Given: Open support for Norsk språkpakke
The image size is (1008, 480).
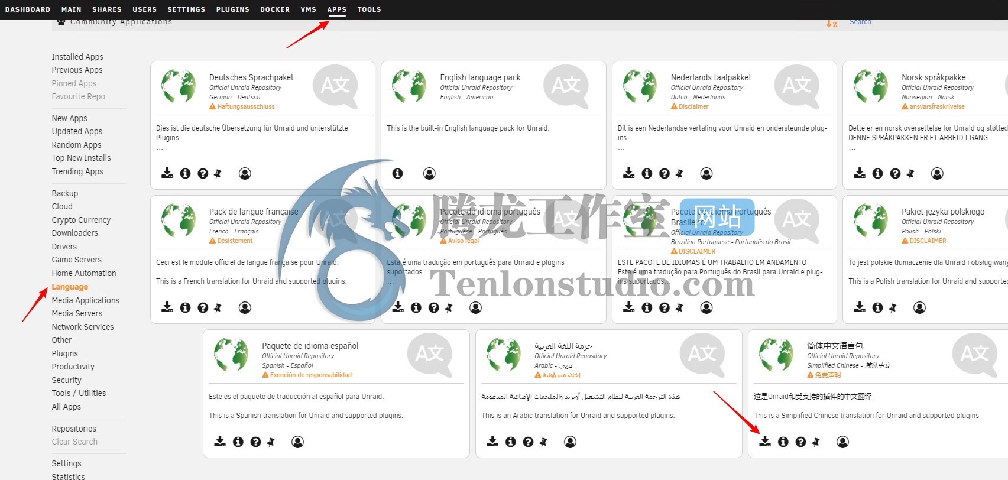Looking at the screenshot, I should coord(895,173).
